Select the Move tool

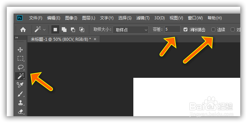point(20,50)
